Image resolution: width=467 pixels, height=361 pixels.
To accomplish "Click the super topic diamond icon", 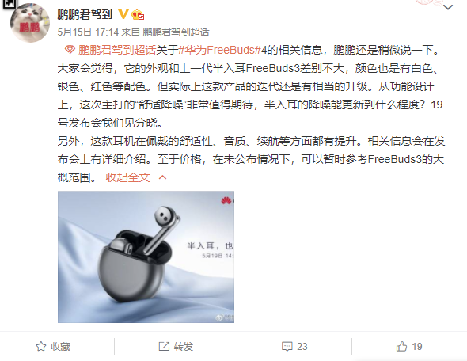I will coord(70,50).
